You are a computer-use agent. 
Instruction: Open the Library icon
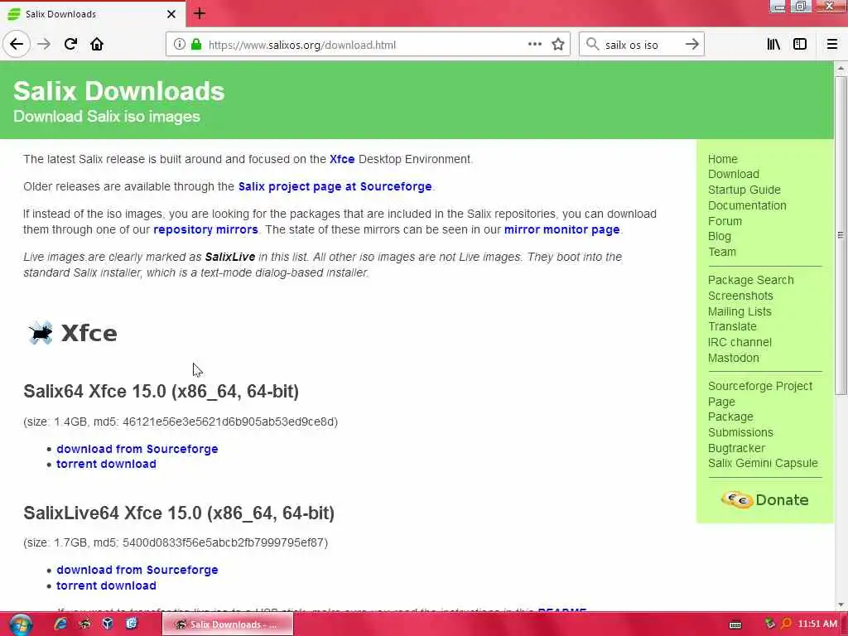point(773,45)
